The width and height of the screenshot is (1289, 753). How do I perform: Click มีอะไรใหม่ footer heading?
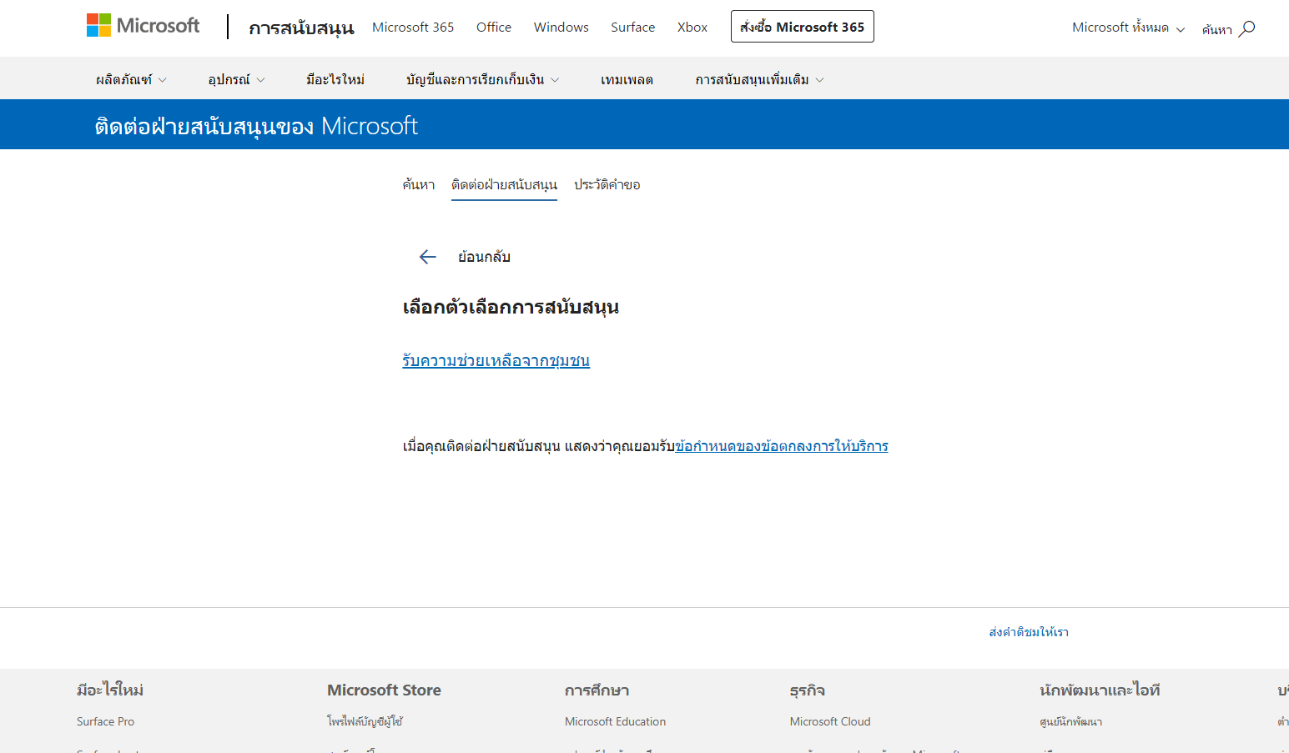pos(110,690)
